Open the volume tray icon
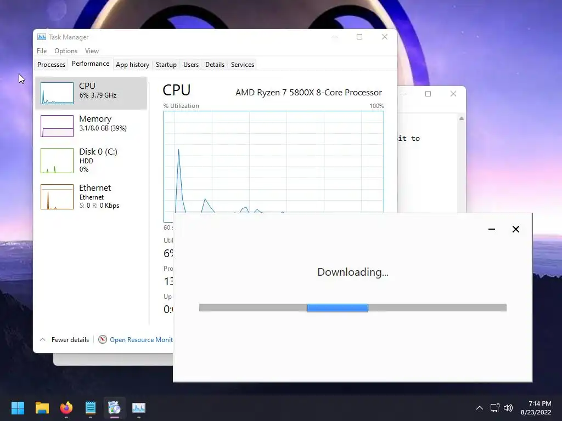 (508, 408)
